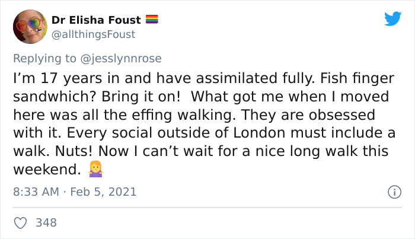Open the tweet info circle icon
Image resolution: width=415 pixels, height=239 pixels.
pyautogui.click(x=392, y=192)
